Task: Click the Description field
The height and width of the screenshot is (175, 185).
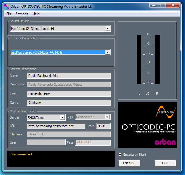Action: coord(69,85)
